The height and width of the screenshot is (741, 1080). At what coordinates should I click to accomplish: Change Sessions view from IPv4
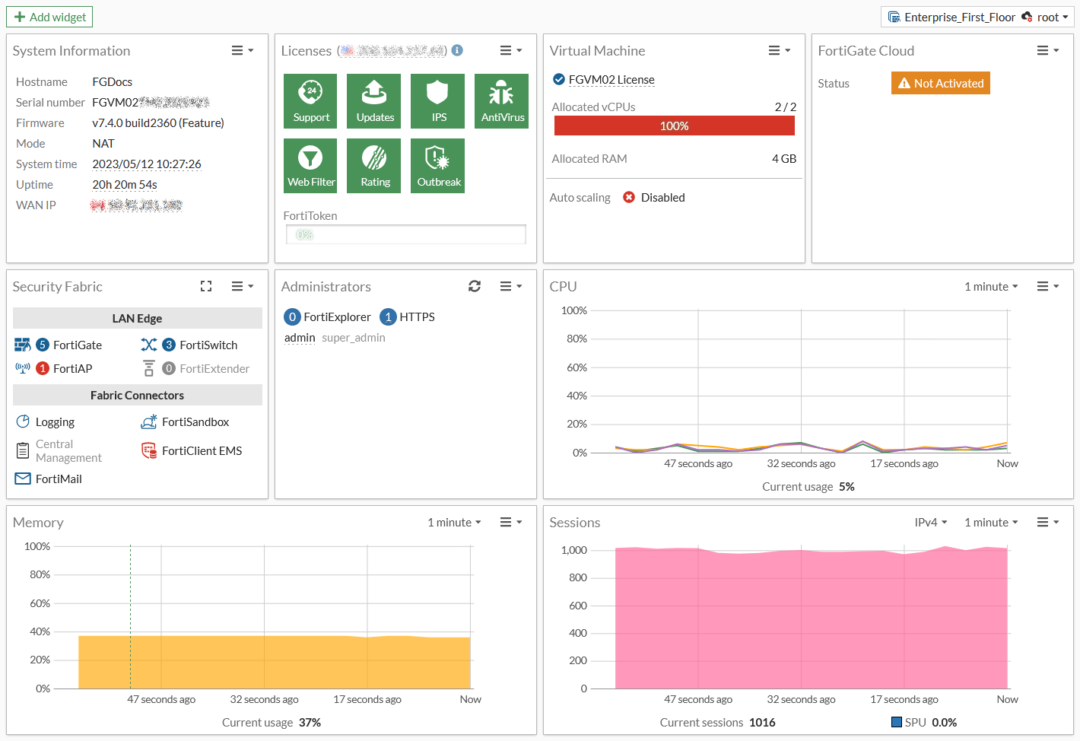(x=929, y=522)
